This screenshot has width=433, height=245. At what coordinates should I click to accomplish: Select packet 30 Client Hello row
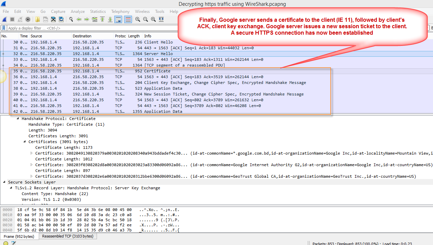point(216,42)
